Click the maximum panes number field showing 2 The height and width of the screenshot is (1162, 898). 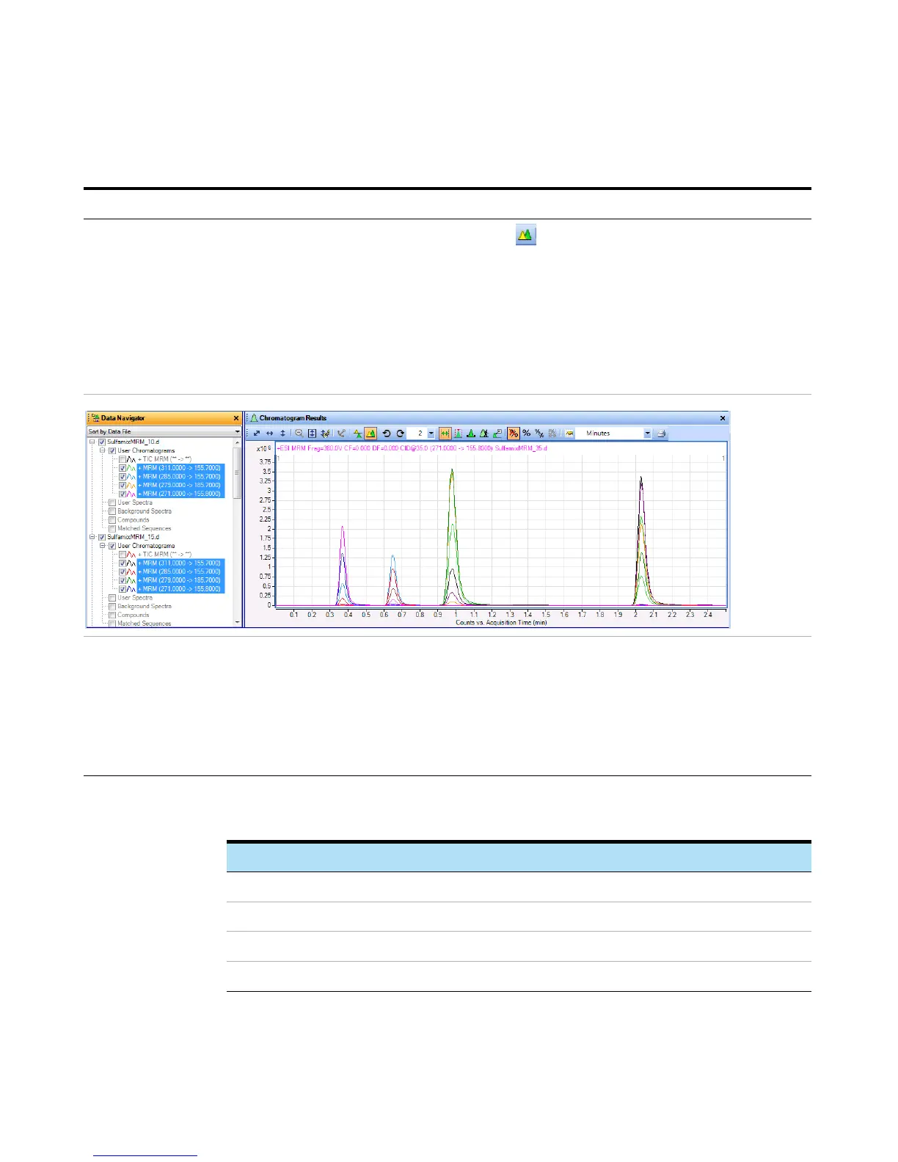[417, 434]
